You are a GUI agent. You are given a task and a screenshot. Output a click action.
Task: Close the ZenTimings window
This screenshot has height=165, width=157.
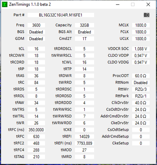tap(148, 4)
